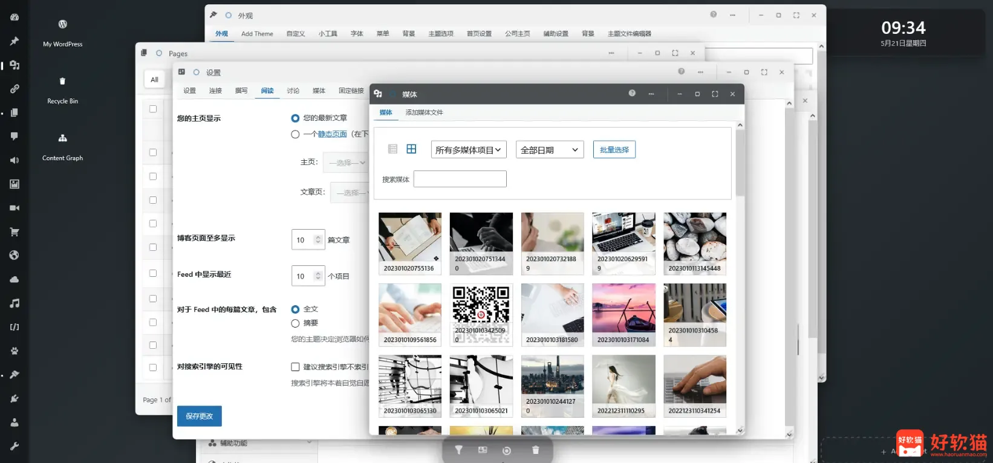
Task: Open the dashboard gauge icon in sidebar
Action: tap(15, 18)
